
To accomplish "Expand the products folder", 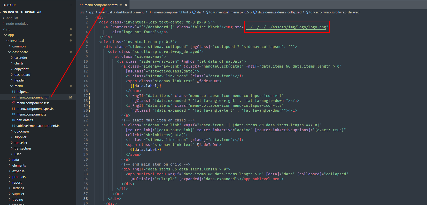I will click(19, 177).
